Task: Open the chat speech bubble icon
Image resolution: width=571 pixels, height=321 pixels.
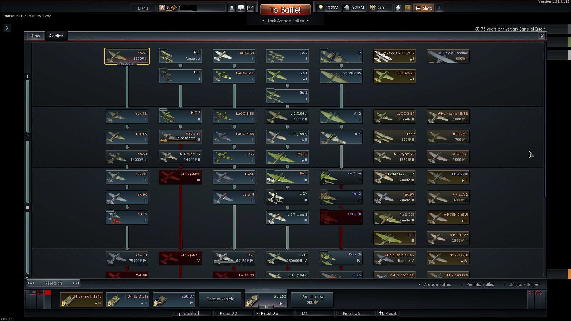Action: pos(241,8)
